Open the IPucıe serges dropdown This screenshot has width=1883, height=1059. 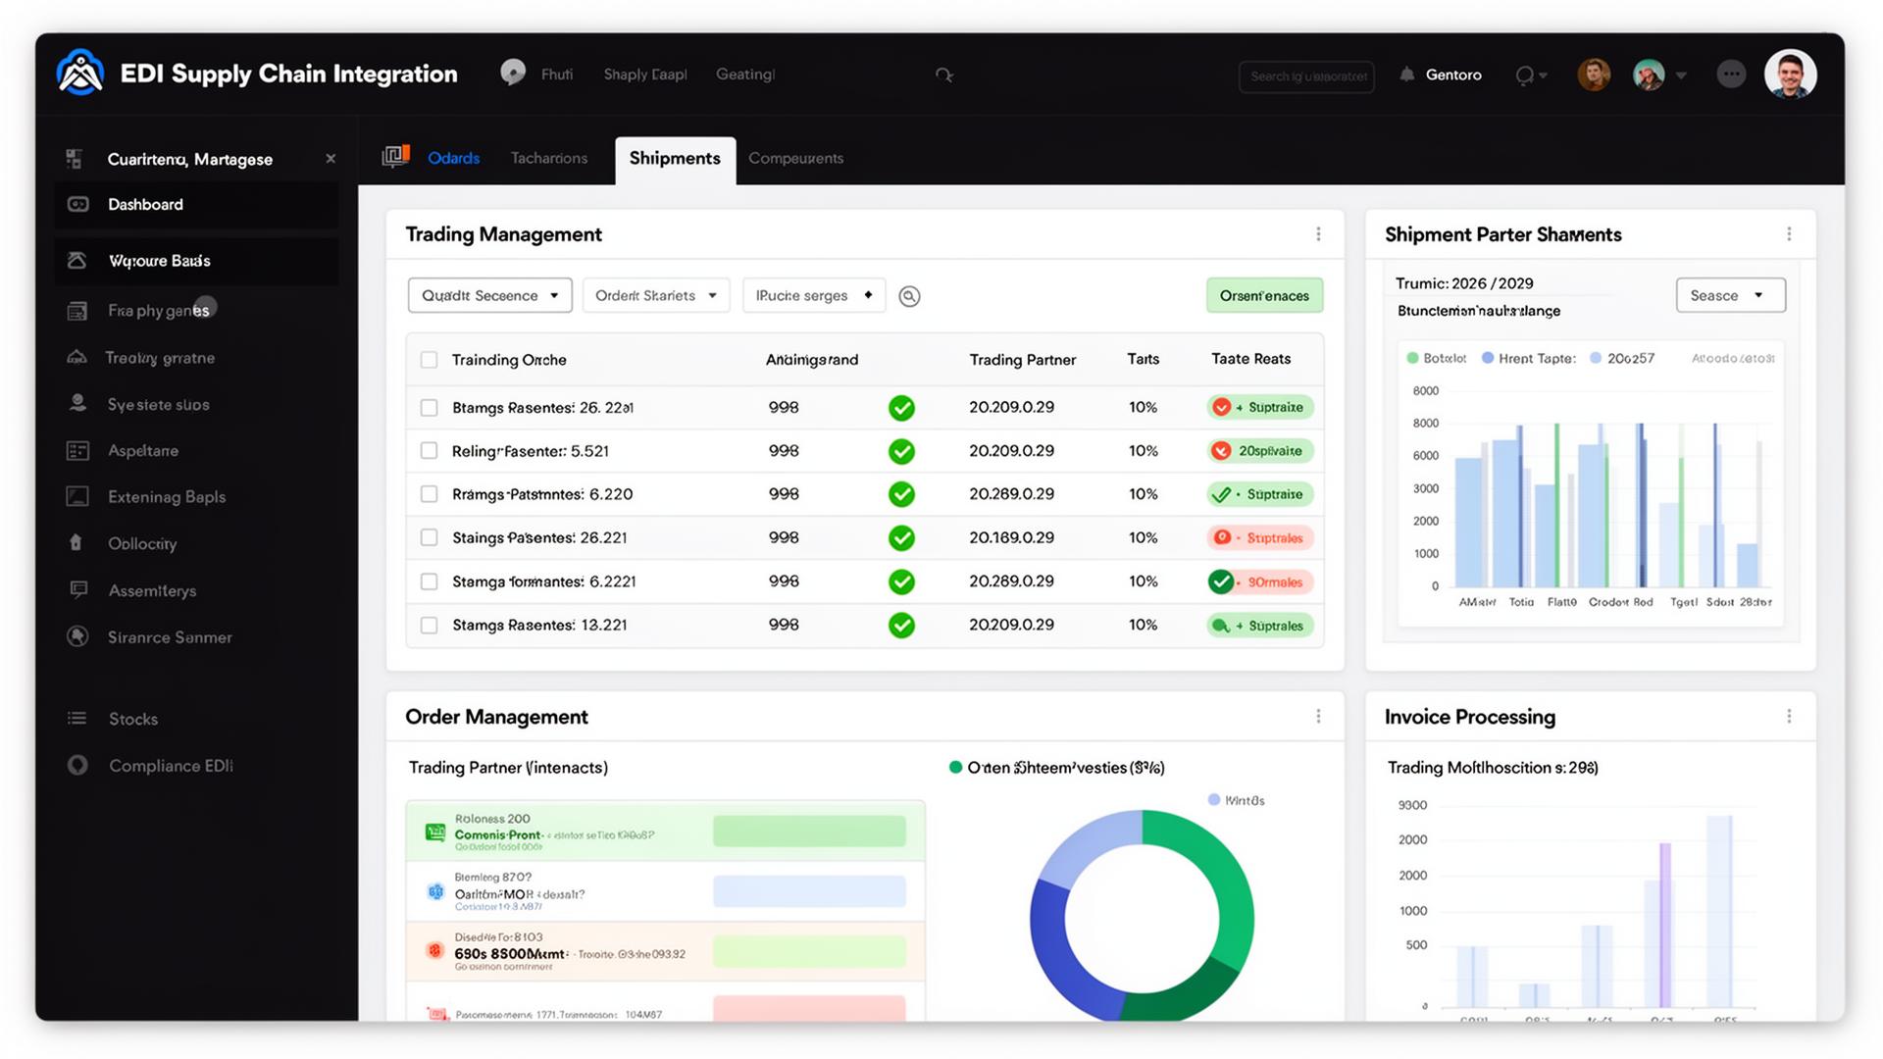pos(814,295)
